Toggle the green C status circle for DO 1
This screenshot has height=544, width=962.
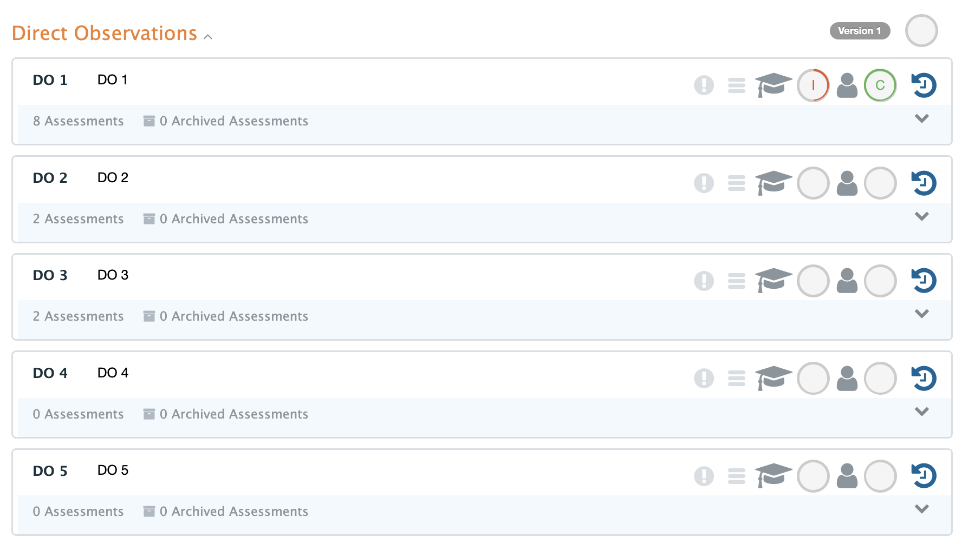point(880,85)
